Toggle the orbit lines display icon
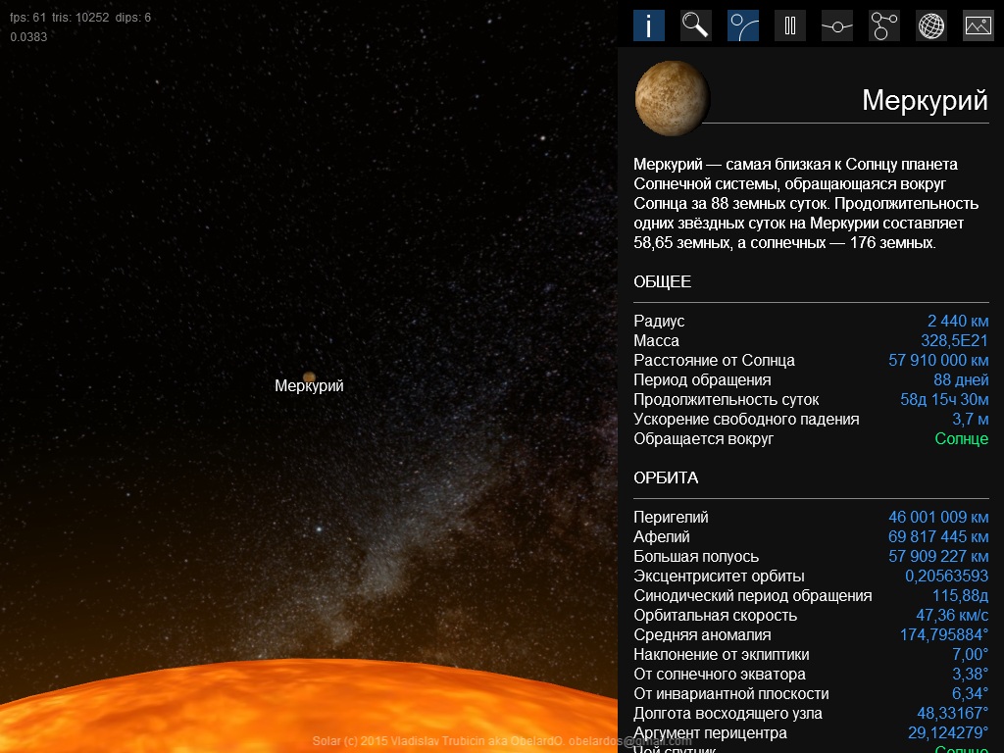This screenshot has width=1004, height=753. [x=743, y=25]
